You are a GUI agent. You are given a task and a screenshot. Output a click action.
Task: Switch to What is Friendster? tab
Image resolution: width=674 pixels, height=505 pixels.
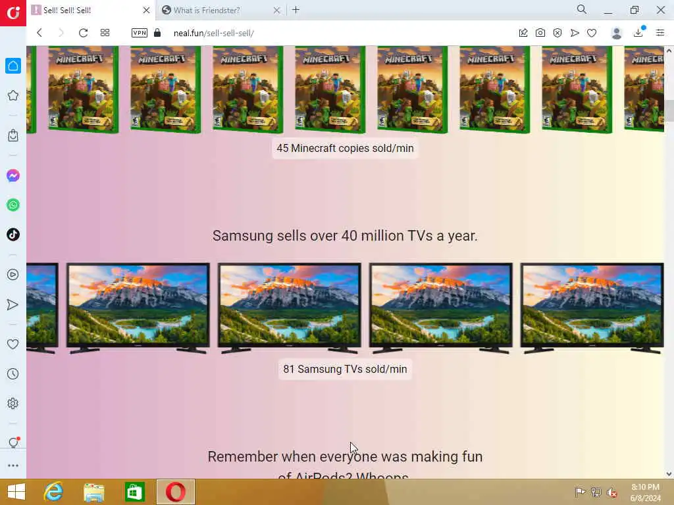coord(220,11)
